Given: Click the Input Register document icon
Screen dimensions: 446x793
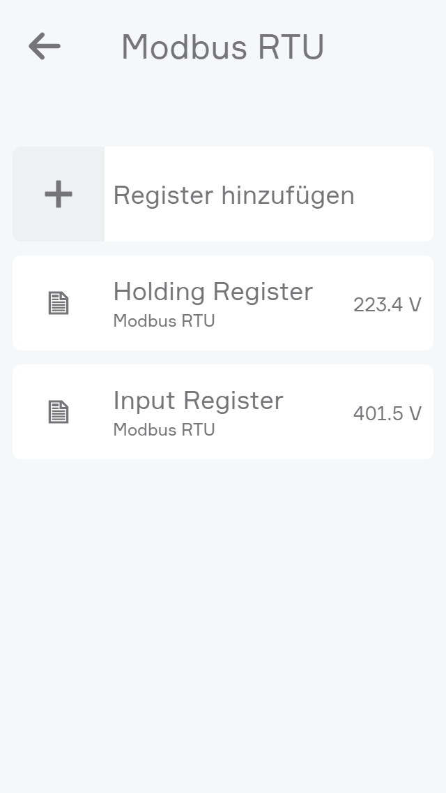Looking at the screenshot, I should click(x=59, y=412).
